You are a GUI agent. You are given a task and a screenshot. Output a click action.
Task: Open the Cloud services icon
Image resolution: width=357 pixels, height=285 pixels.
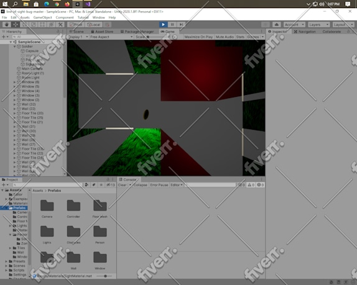276,25
